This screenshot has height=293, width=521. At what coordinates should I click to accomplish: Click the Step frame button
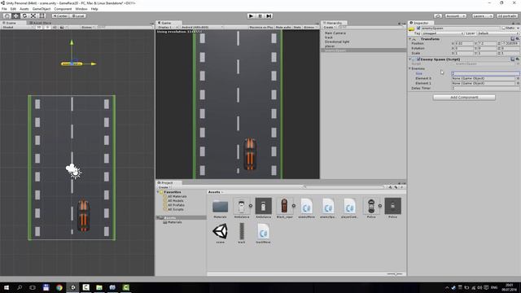269,16
